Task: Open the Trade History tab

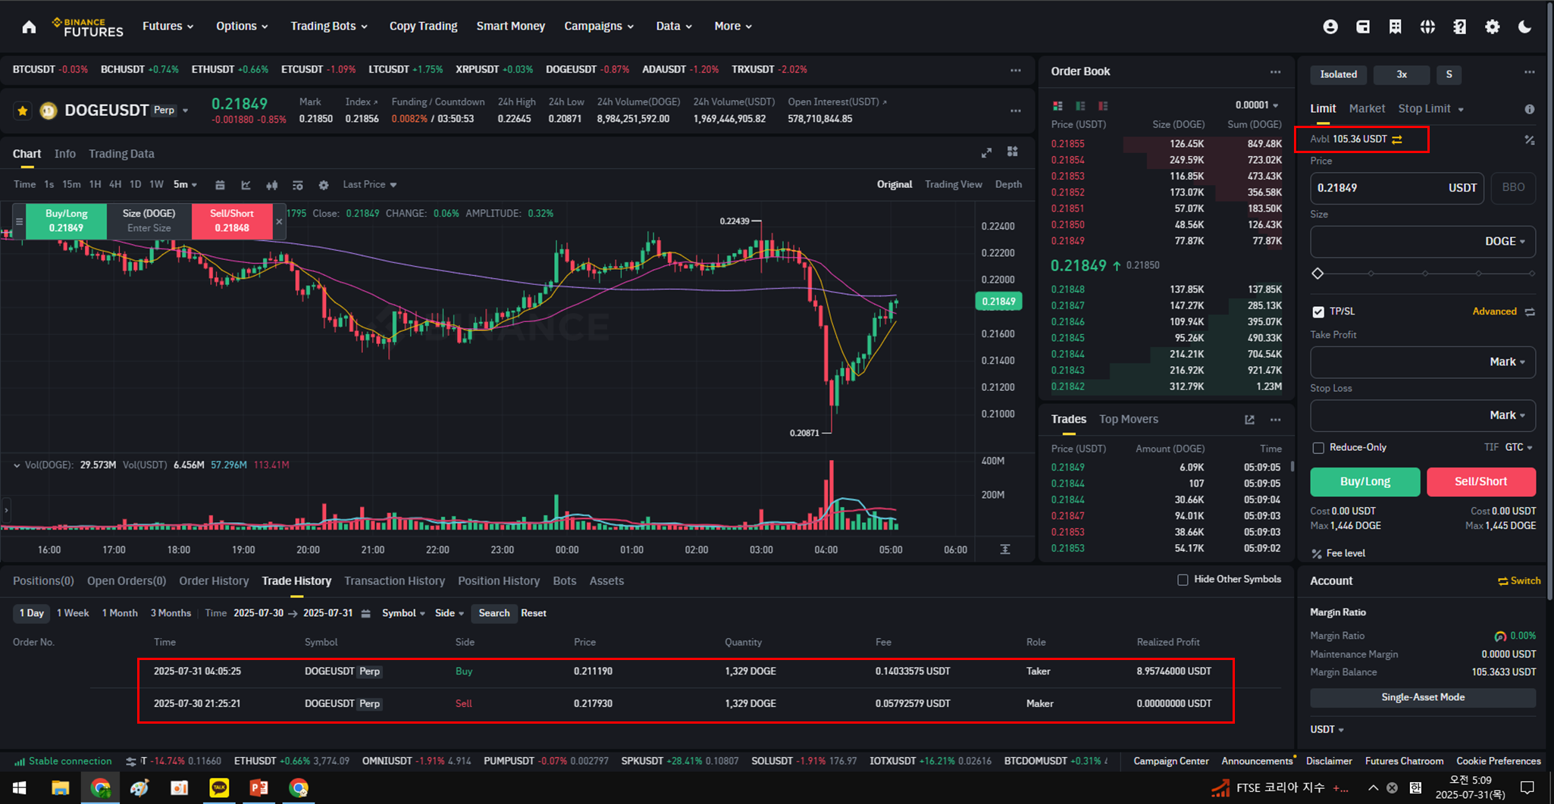Action: (296, 581)
